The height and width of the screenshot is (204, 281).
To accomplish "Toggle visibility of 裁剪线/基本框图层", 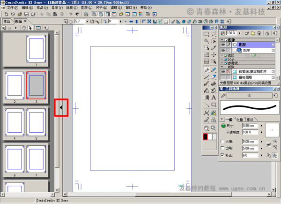I will 223,72.
